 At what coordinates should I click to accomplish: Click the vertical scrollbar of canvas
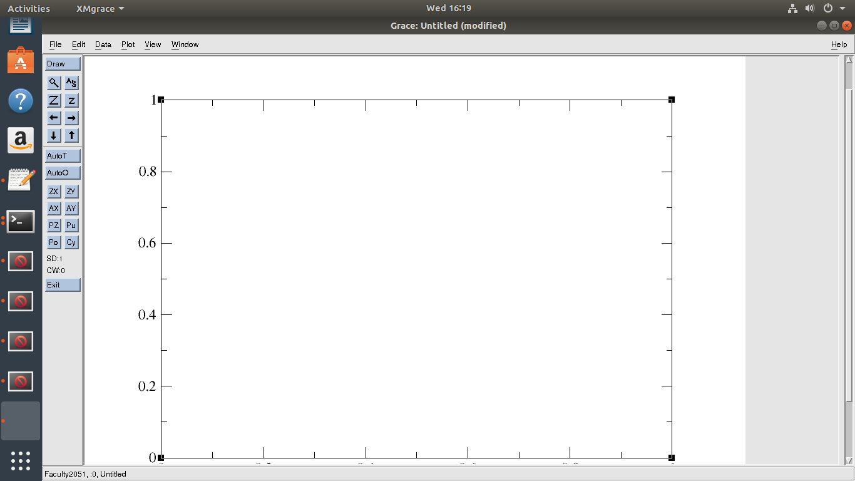[849, 251]
